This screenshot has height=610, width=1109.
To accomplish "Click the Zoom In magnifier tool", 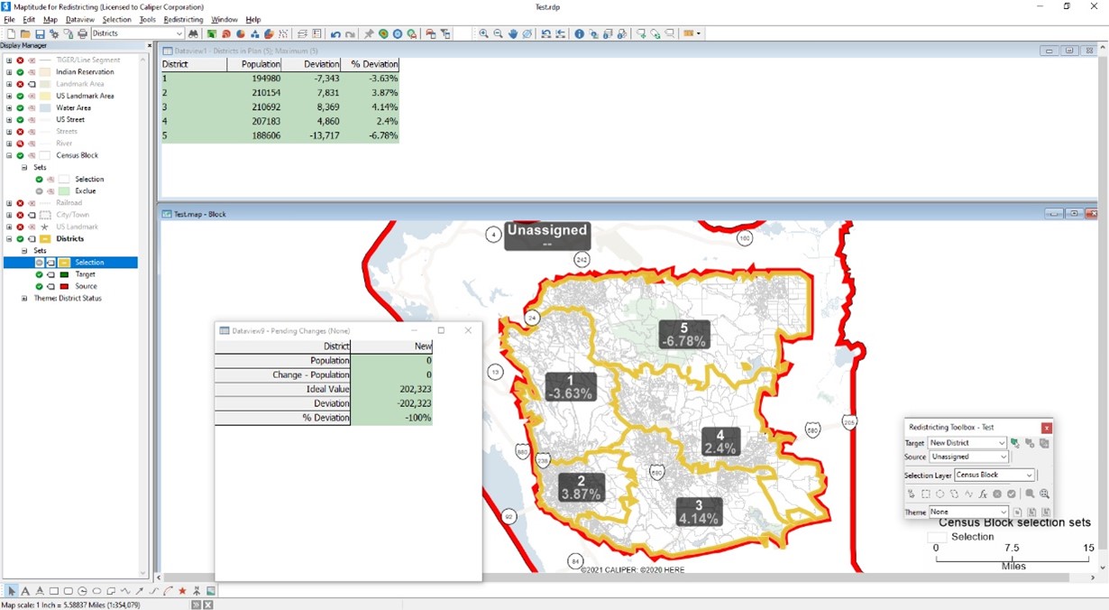I will point(483,34).
